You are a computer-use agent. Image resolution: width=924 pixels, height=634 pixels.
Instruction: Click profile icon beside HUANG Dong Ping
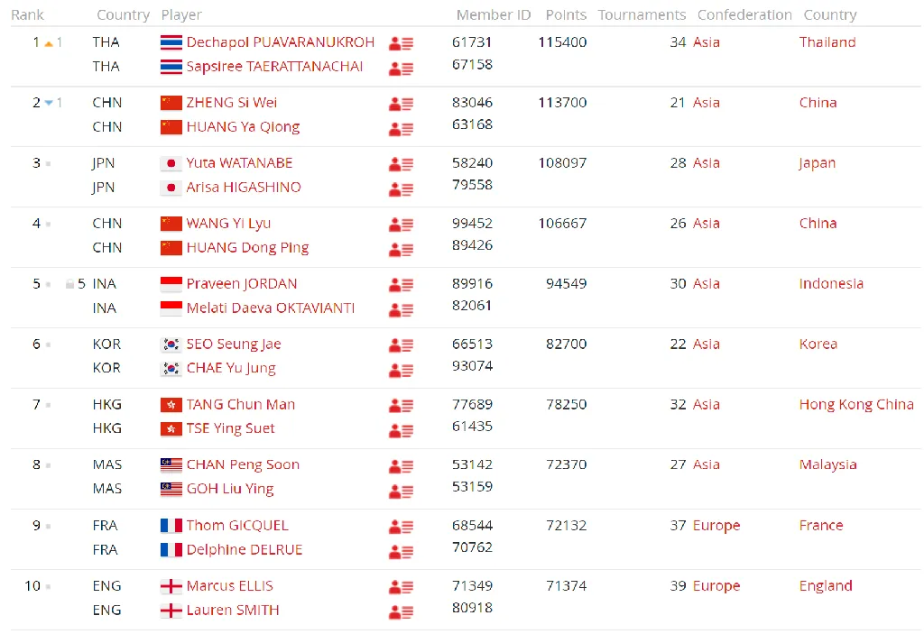coord(401,249)
